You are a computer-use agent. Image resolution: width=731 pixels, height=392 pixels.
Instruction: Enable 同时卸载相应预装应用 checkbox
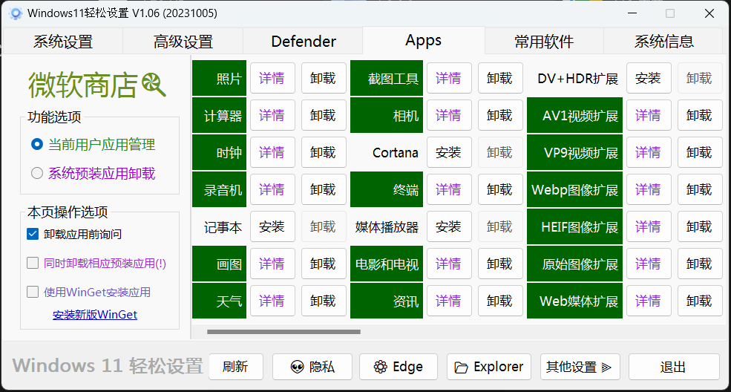[x=33, y=263]
